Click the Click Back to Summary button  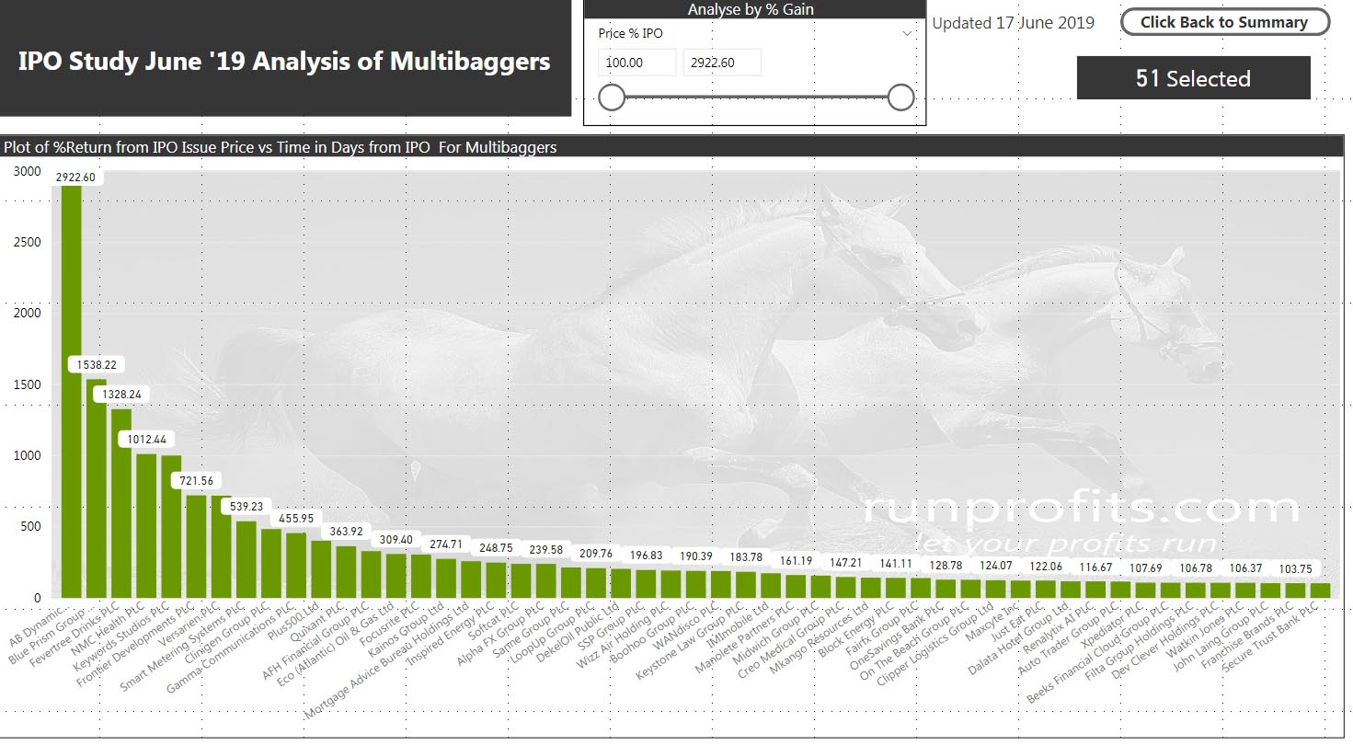1224,22
